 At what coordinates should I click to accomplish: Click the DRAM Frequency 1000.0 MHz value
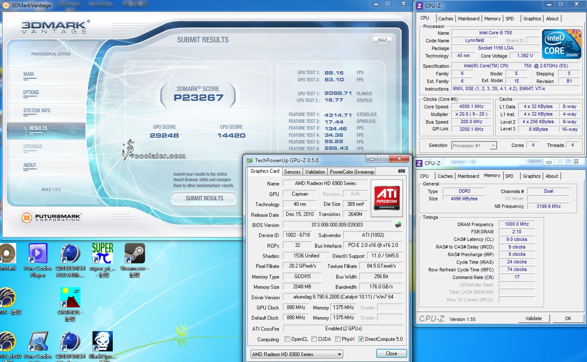(x=517, y=224)
